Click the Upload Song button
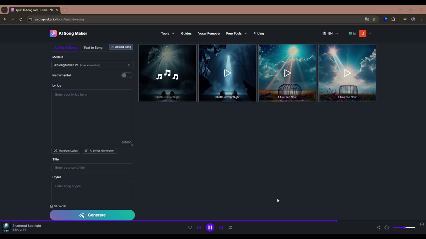426x239 pixels. point(121,47)
